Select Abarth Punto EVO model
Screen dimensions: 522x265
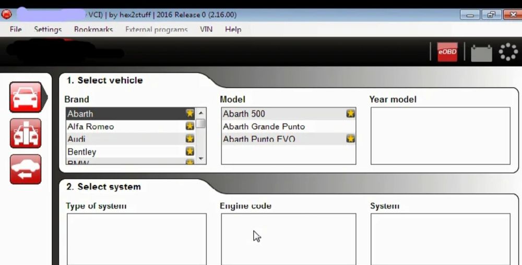click(x=288, y=139)
